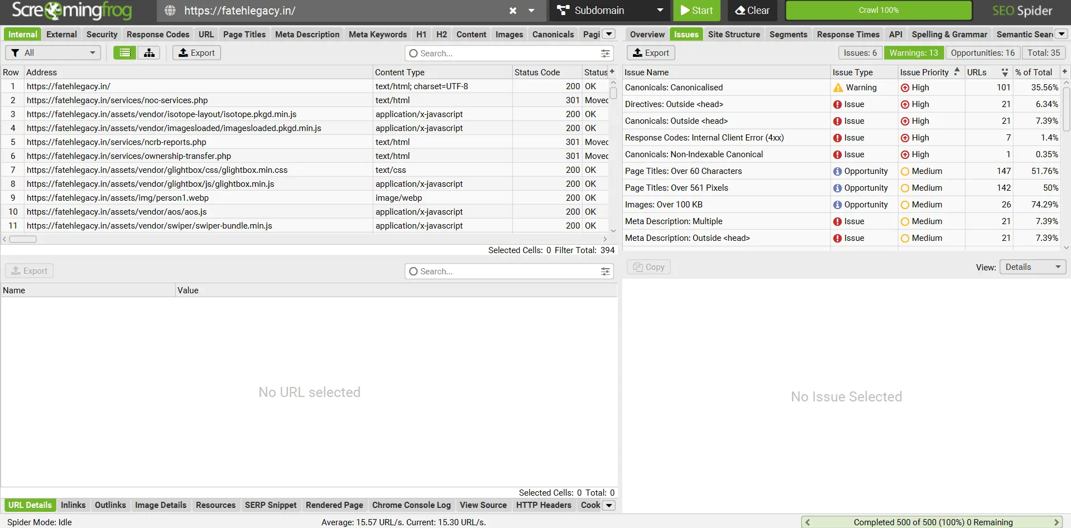
Task: Open the Inlinks bottom tab
Action: pos(73,505)
